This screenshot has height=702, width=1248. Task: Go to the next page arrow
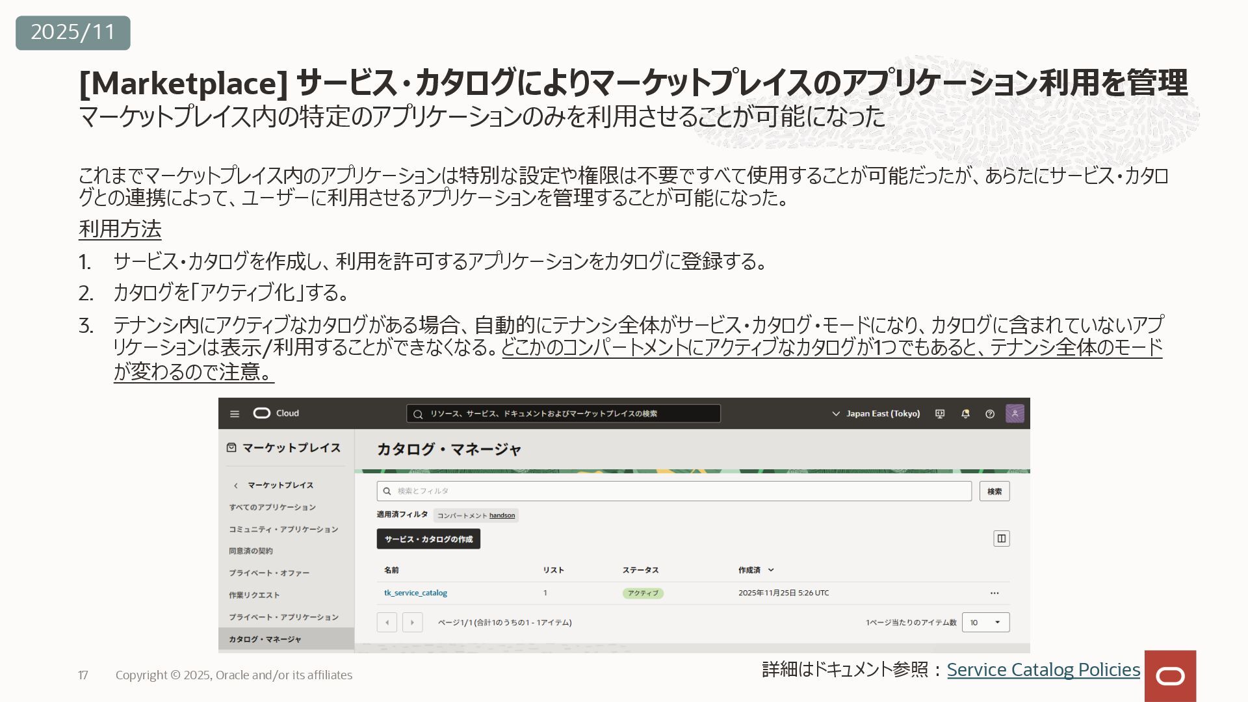coord(413,622)
